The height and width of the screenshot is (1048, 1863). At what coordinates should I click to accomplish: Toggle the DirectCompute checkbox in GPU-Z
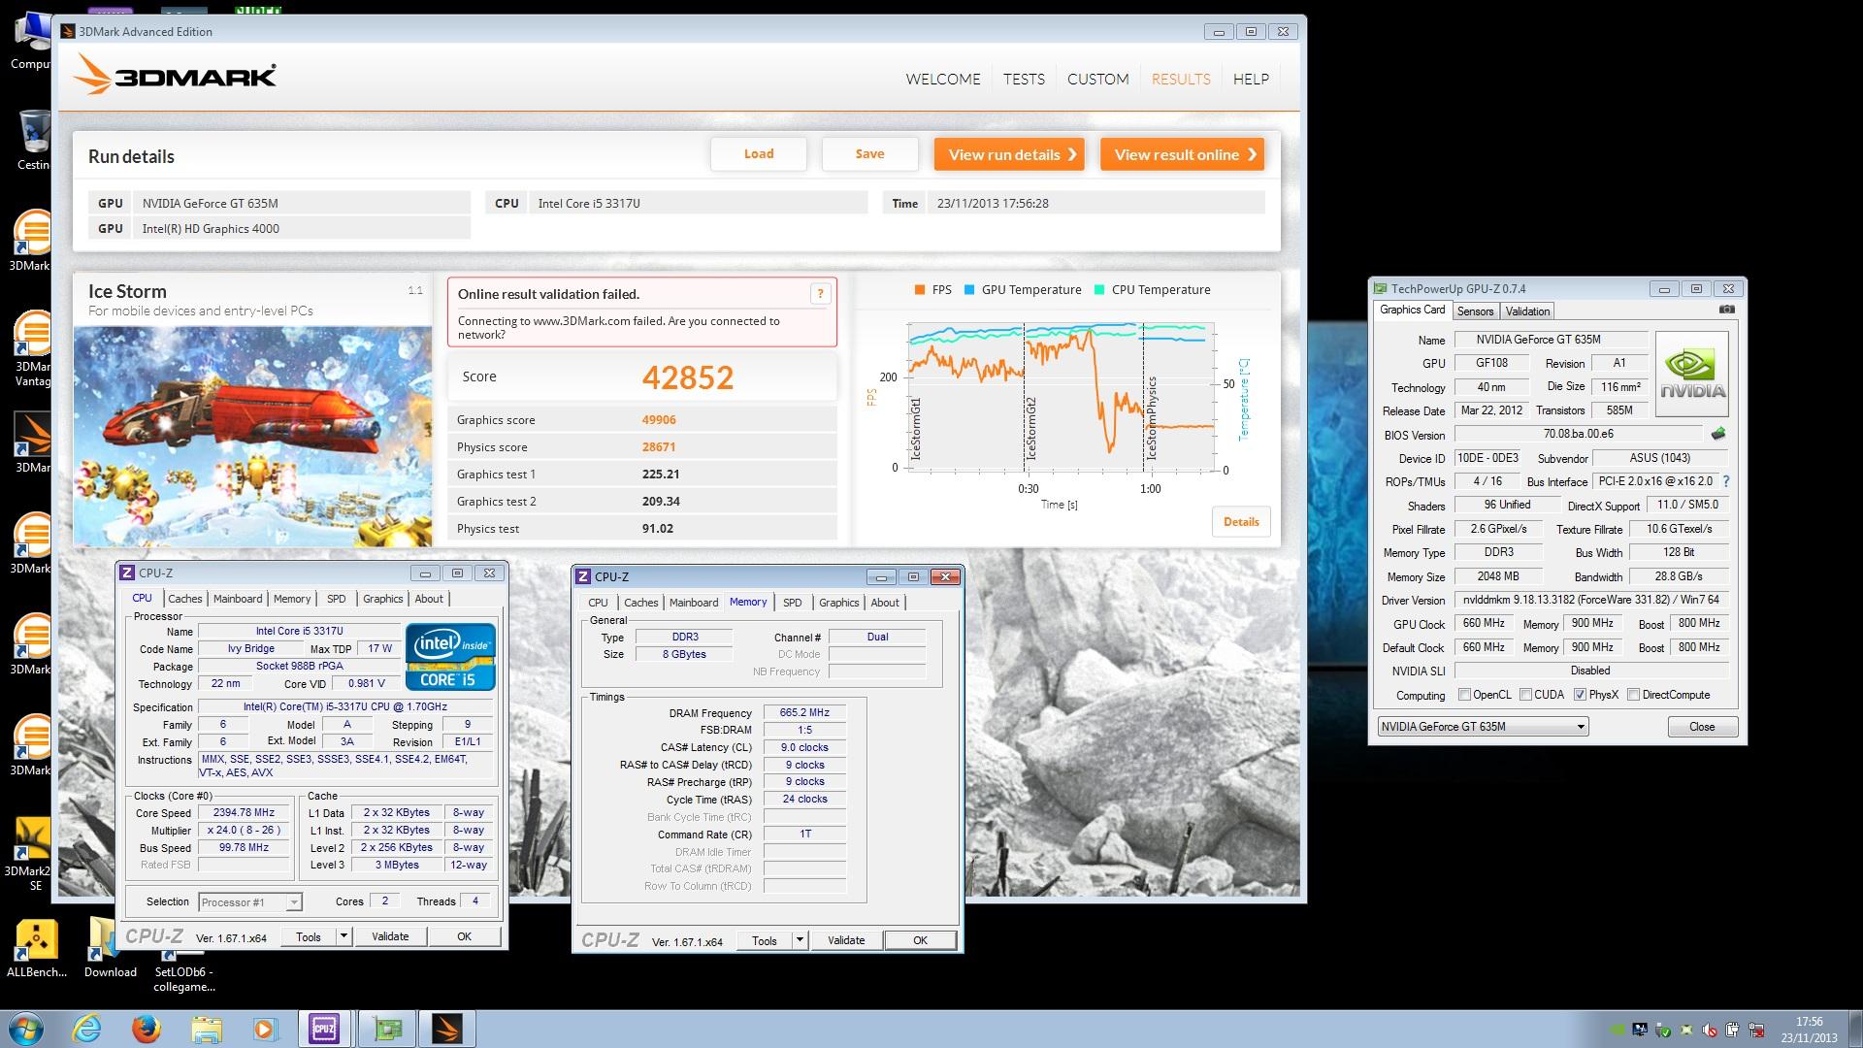point(1633,695)
